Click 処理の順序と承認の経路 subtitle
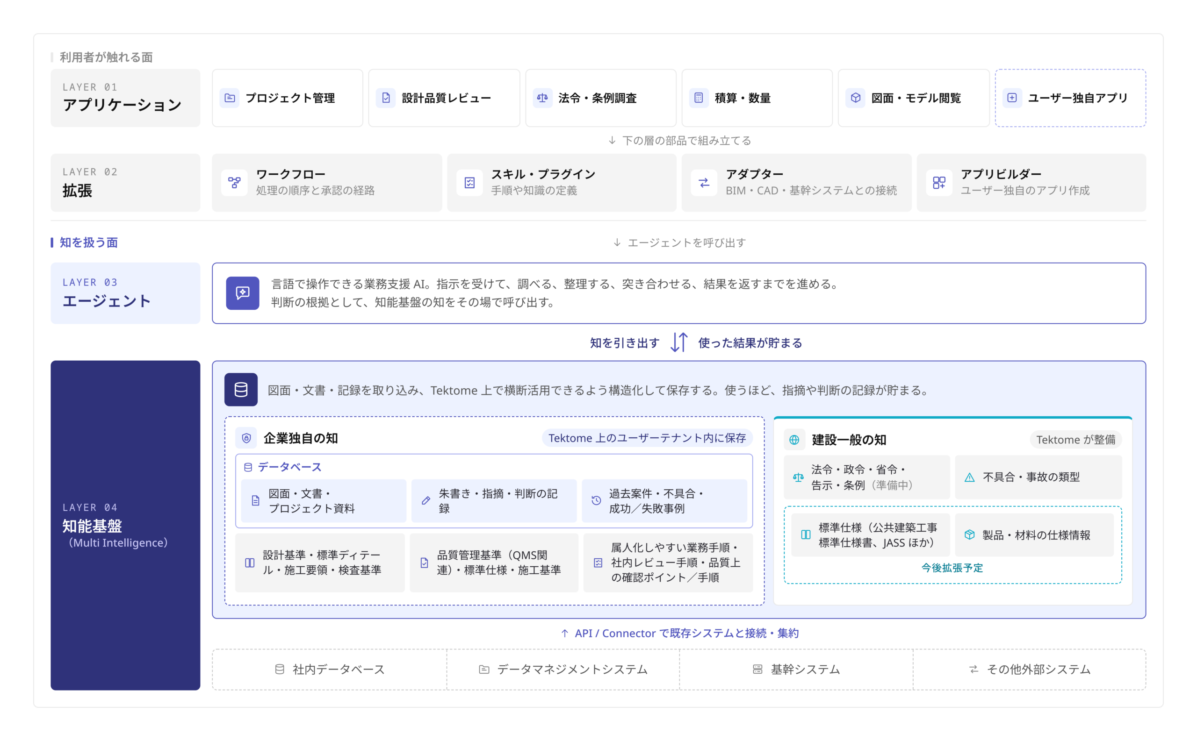Screen dimensions: 1197x741 click(315, 190)
